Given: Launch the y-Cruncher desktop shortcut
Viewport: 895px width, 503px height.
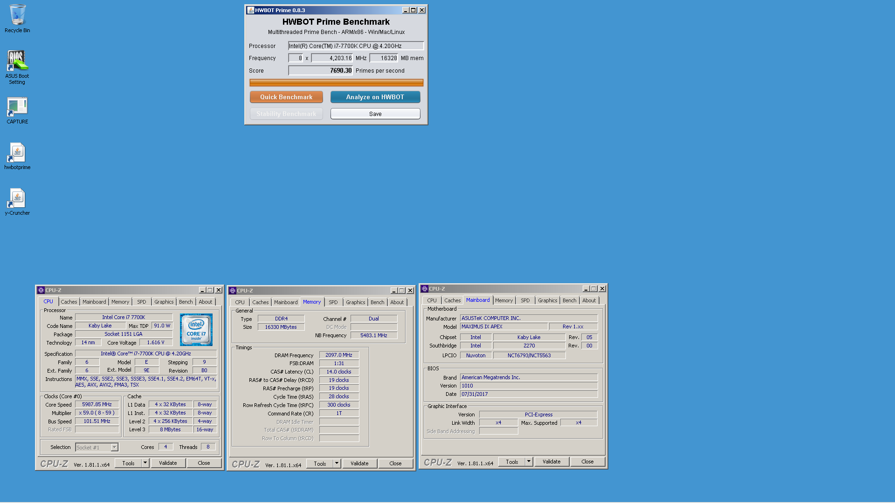Looking at the screenshot, I should point(17,202).
